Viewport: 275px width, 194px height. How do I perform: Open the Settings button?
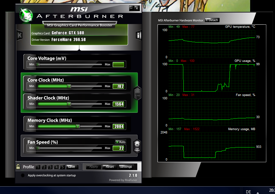(x=126, y=167)
